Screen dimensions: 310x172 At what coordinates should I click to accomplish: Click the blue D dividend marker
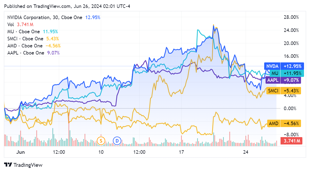[117, 141]
